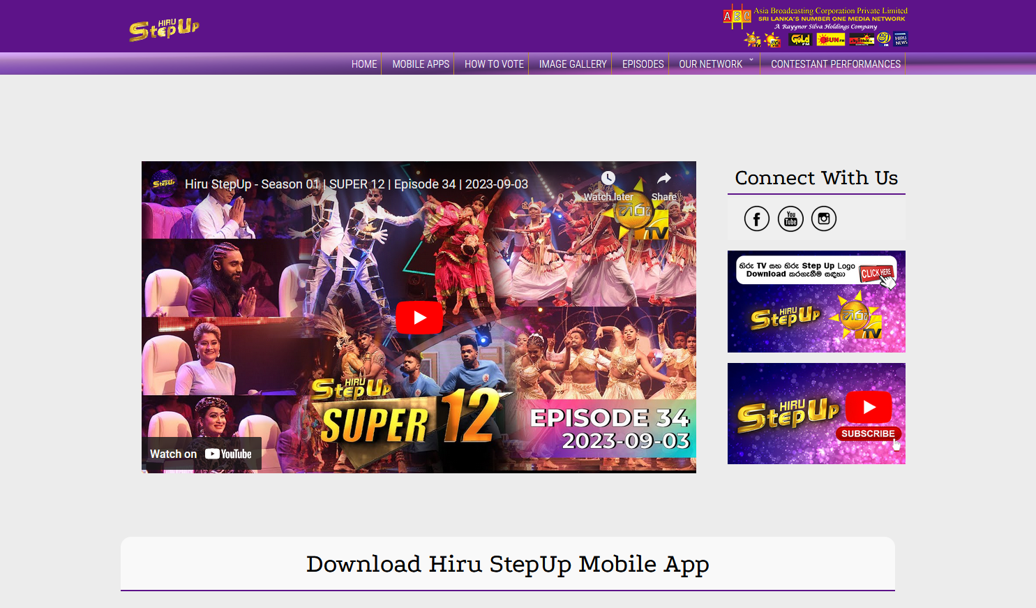
Task: Open the YouTube circle icon under Connect With Us
Action: (790, 218)
